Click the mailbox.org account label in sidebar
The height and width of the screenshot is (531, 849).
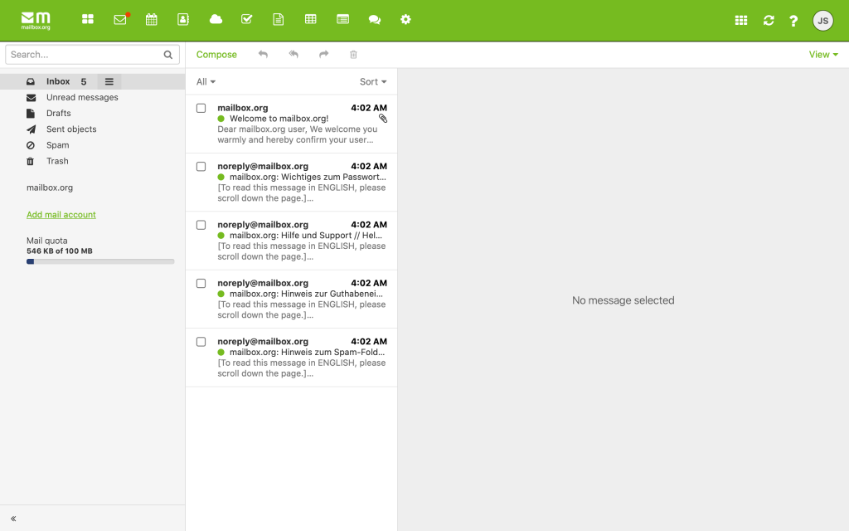coord(50,188)
